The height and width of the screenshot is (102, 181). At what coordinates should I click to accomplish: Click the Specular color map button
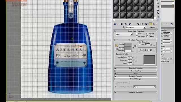pos(133,50)
